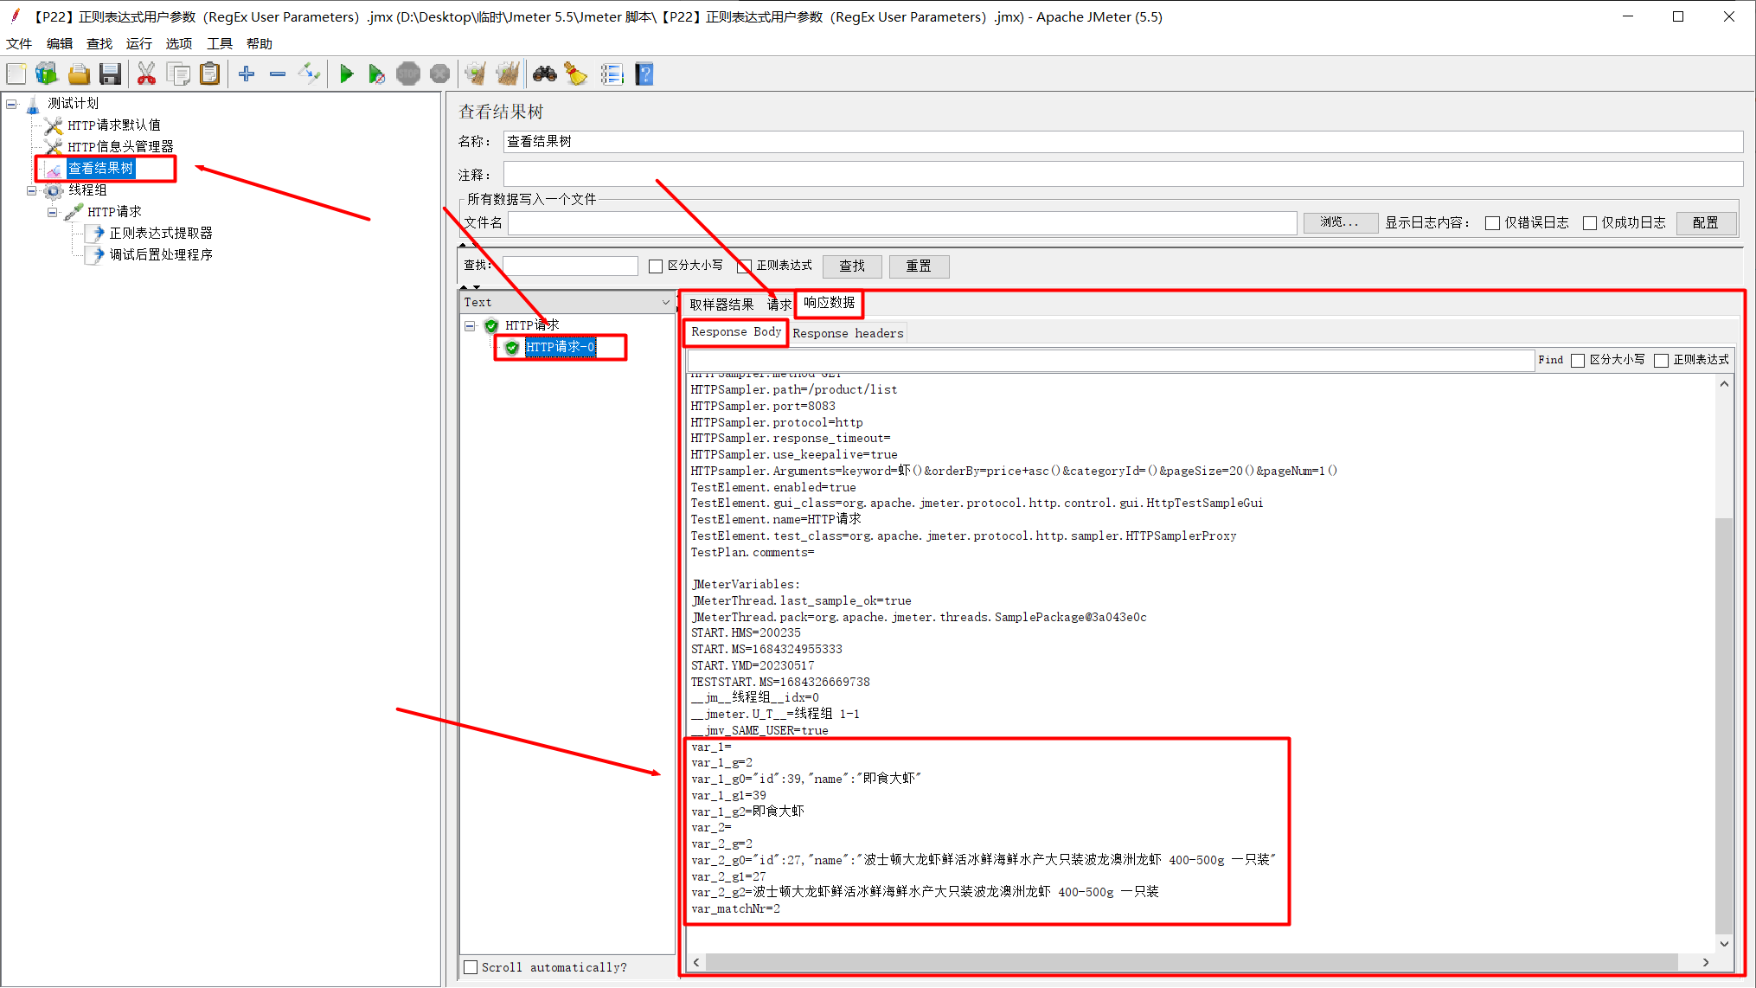Click the Open file folder icon
Screen dimensions: 1756x988
[x=79, y=74]
